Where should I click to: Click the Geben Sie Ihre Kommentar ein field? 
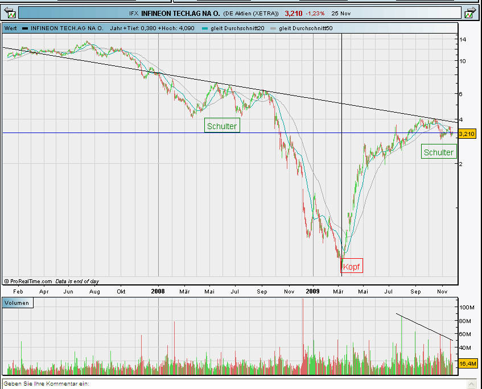tap(235, 384)
